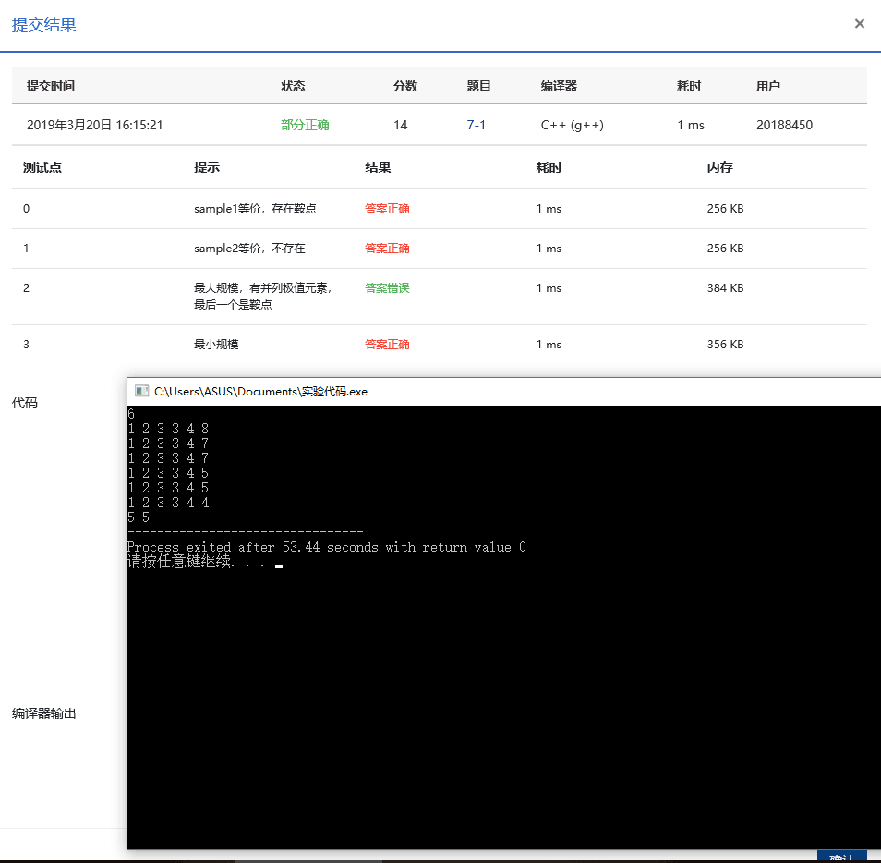Screen dimensions: 881x863
Task: Click the 提示 column header
Action: (x=206, y=167)
